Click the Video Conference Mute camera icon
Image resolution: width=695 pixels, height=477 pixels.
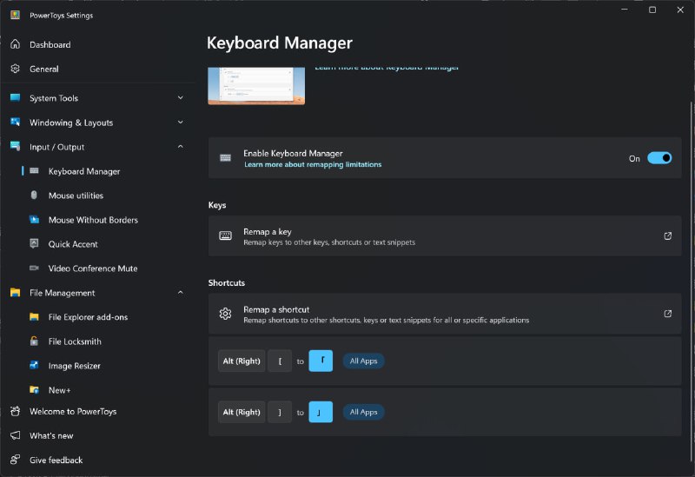tap(34, 268)
